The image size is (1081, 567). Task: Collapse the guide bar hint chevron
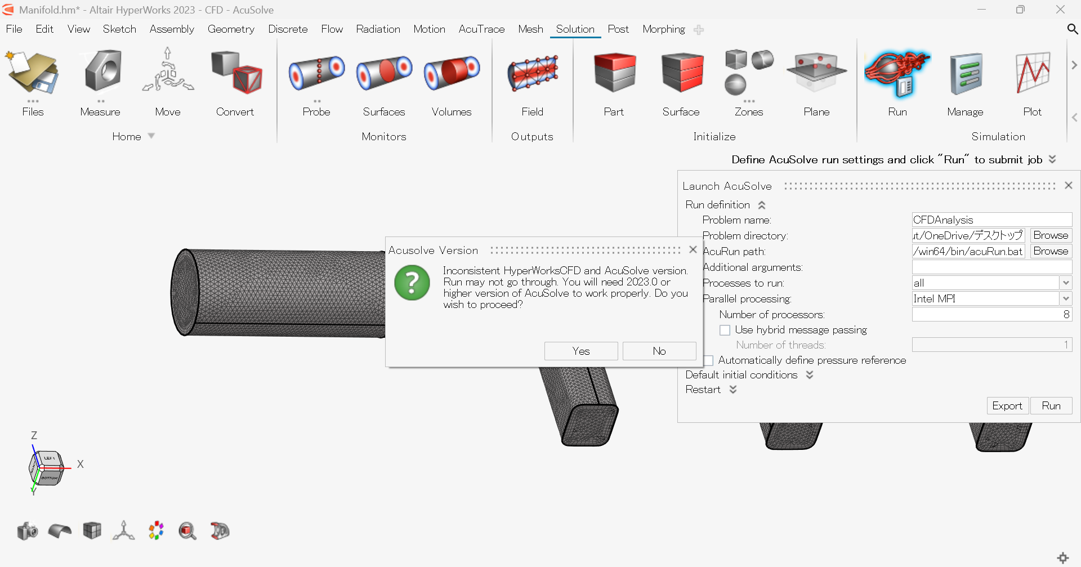[1052, 160]
